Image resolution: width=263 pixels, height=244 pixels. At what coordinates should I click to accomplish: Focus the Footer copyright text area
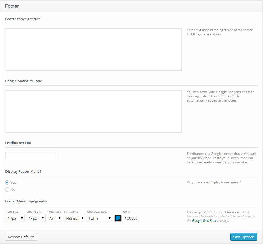tap(93, 50)
